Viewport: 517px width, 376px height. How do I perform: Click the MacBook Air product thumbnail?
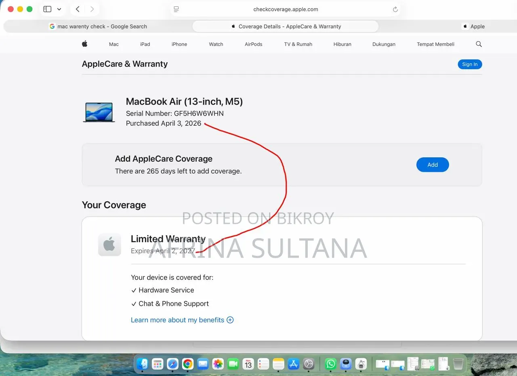pos(99,112)
